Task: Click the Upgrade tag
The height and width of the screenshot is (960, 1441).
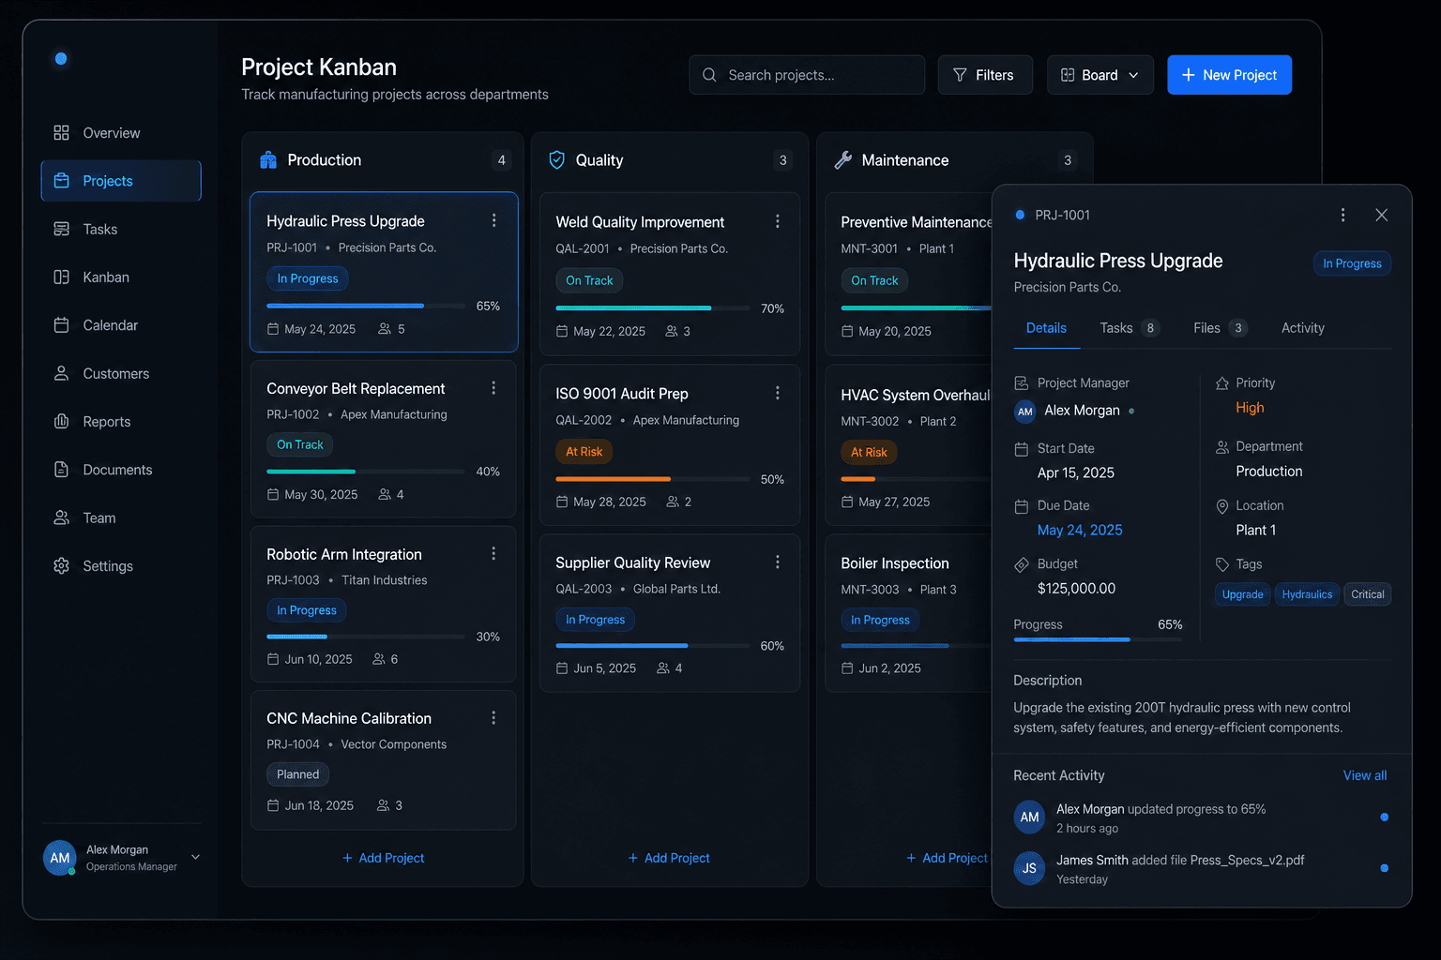Action: point(1242,594)
